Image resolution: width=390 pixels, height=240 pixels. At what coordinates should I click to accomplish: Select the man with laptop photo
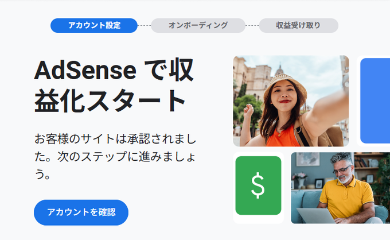point(341,188)
